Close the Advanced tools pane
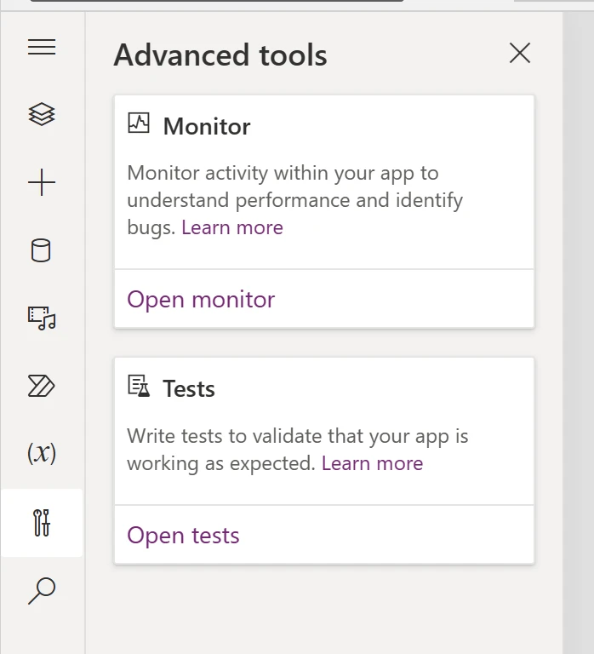Screen dimensions: 594x654 coord(519,54)
